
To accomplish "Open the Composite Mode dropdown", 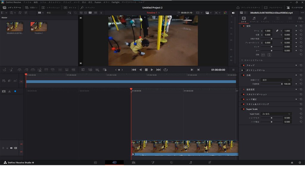I will (x=276, y=80).
